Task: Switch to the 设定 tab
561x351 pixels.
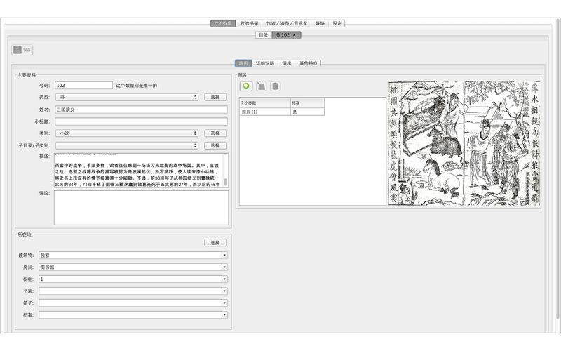Action: [337, 23]
